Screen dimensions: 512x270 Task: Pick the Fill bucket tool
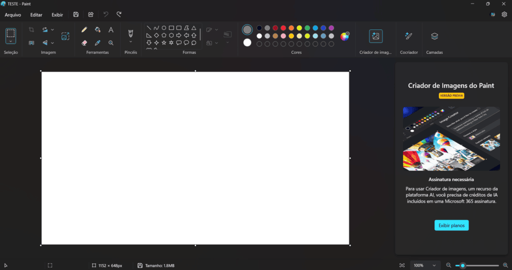97,30
